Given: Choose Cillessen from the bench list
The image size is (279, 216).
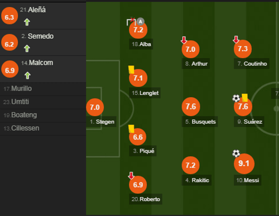Looking at the screenshot, I should tap(25, 128).
